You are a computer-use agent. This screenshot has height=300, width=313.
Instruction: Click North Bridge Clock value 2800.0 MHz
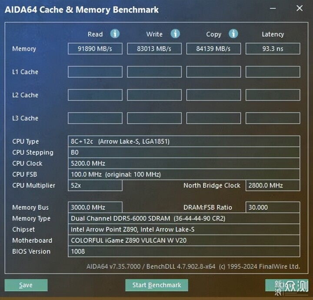click(273, 185)
